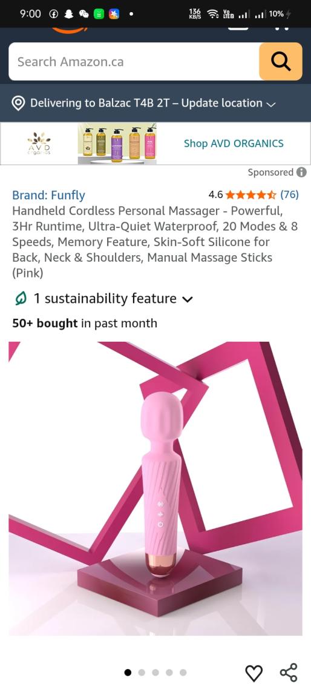Jump to last product image dot
Screen dimensions: 311x692
tap(183, 673)
